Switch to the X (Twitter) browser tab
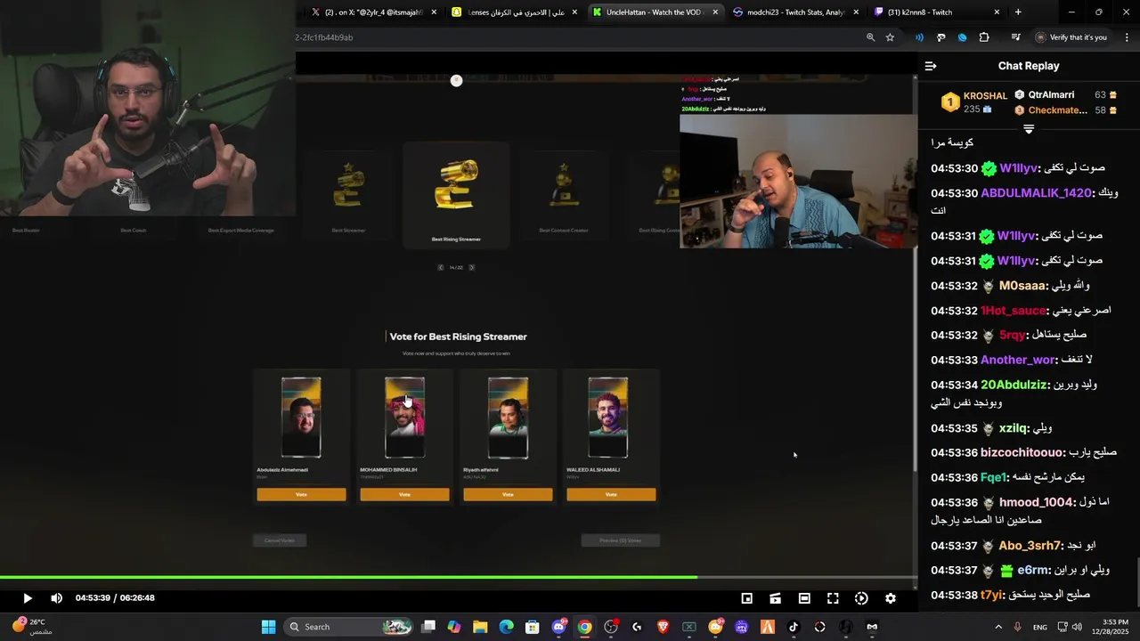 click(374, 12)
